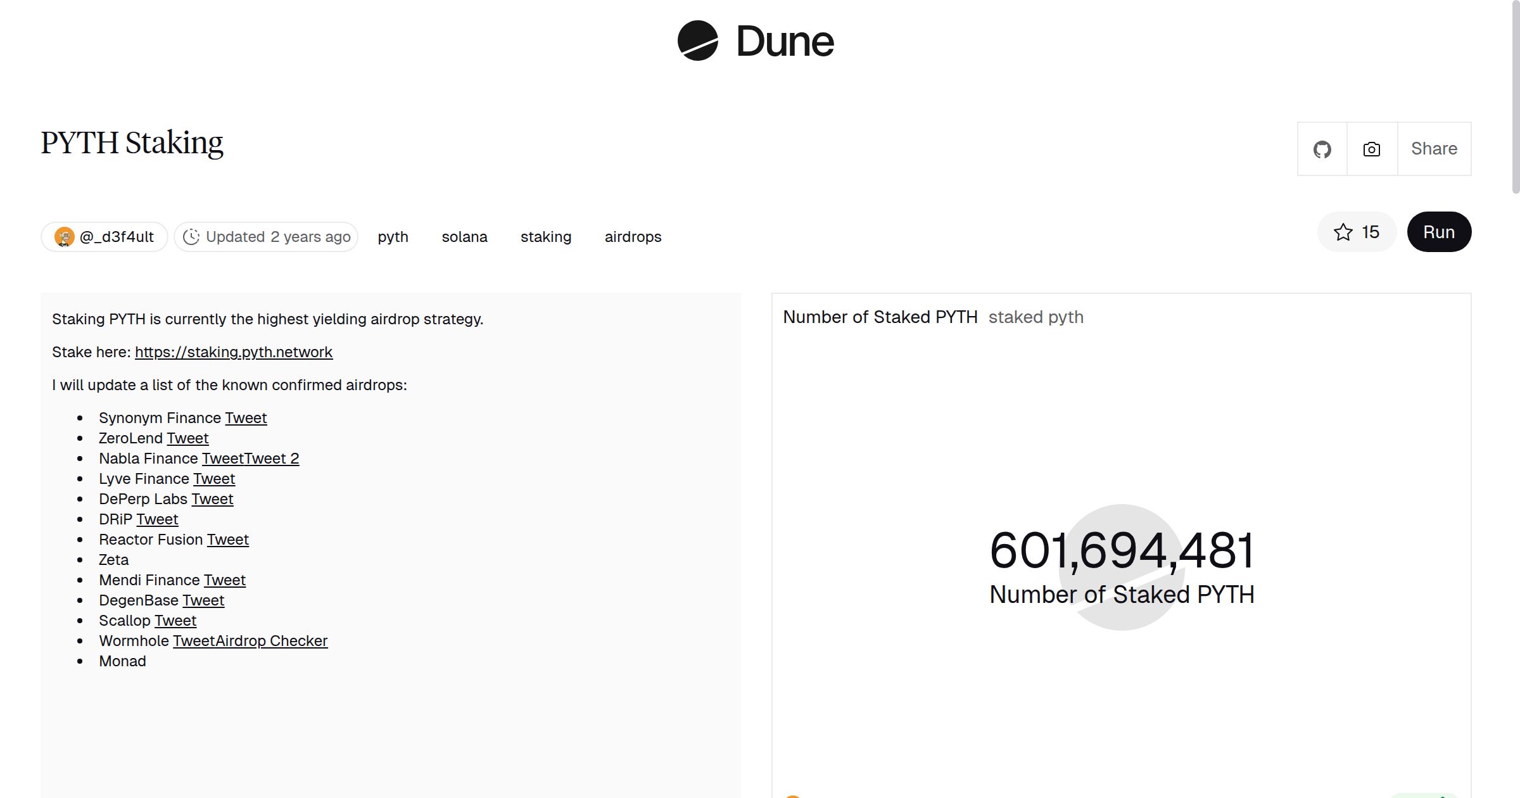Click the Dune logo icon

697,41
